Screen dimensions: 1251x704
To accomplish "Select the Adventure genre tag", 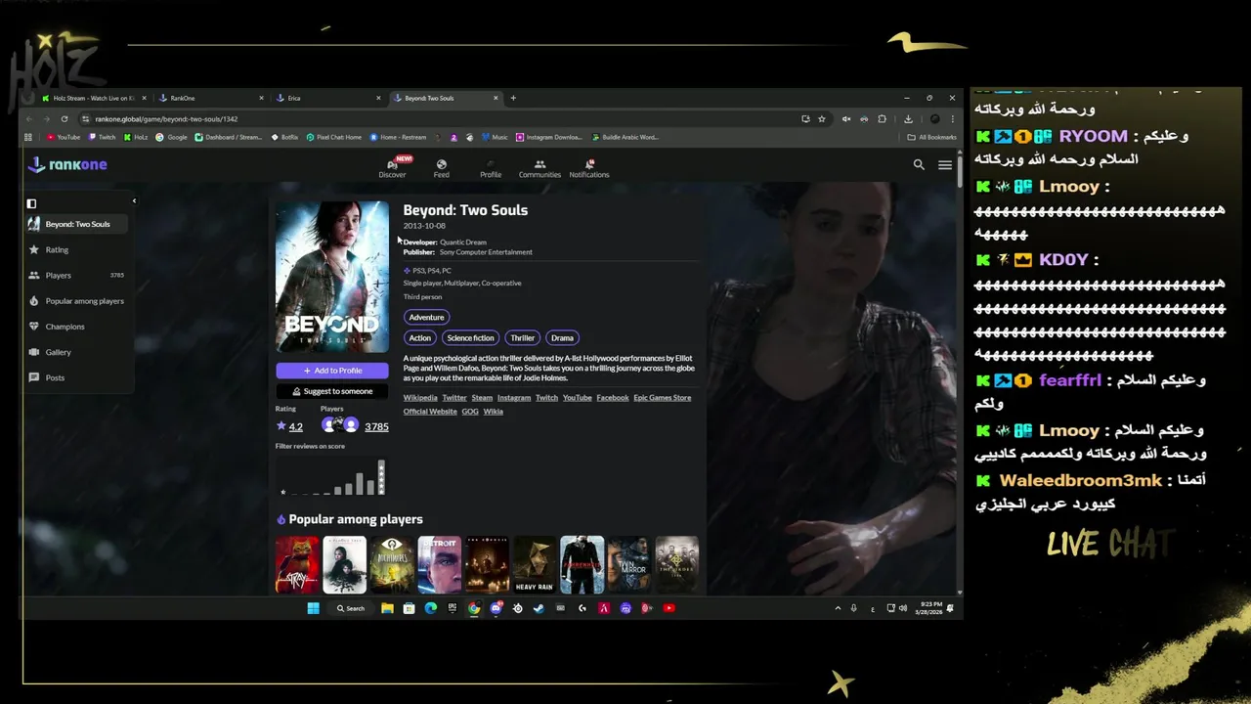I will [426, 317].
